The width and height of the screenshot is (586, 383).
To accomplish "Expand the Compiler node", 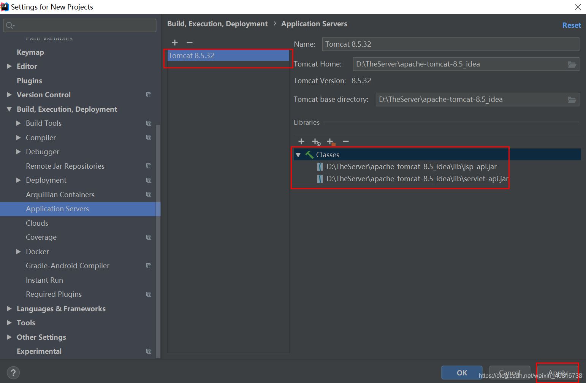I will coord(18,138).
